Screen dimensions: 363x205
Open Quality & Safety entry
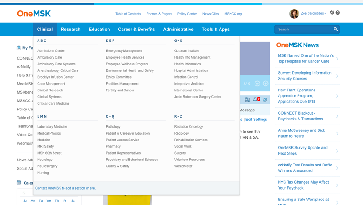click(x=118, y=166)
